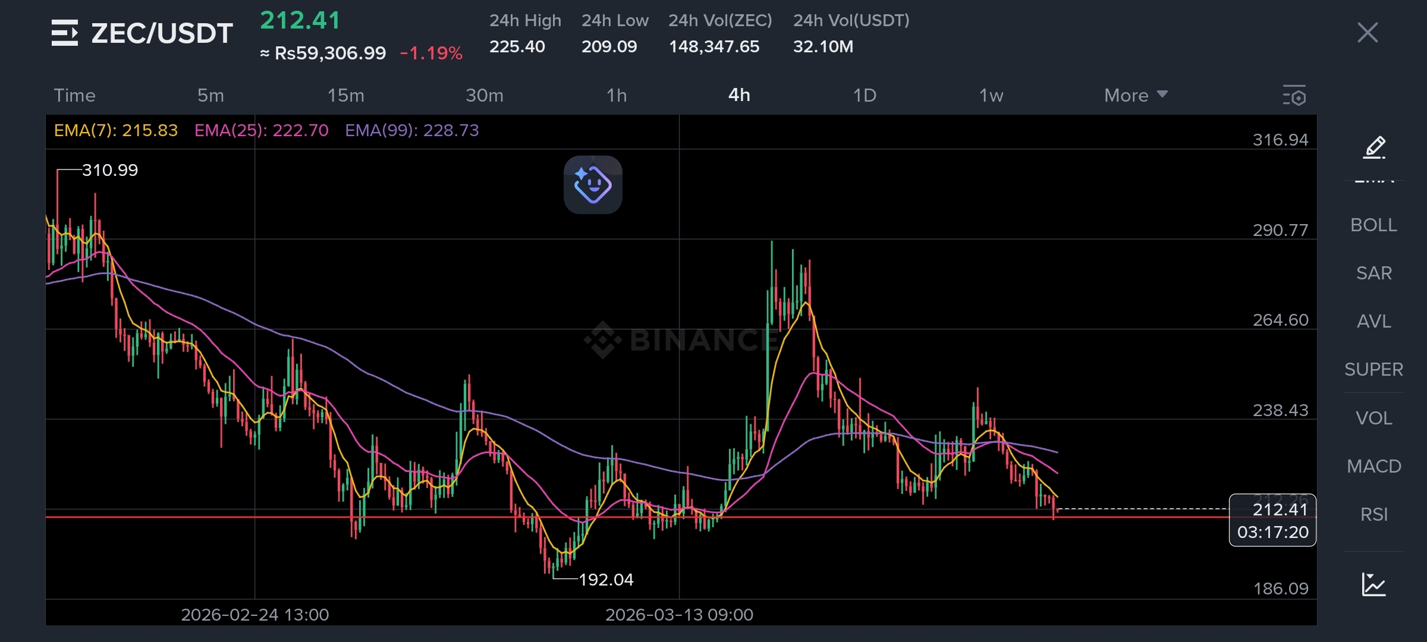1427x642 pixels.
Task: Open chart settings icon beside More
Action: (1294, 96)
